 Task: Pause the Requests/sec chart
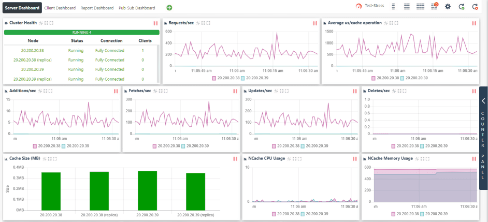[x=315, y=23]
